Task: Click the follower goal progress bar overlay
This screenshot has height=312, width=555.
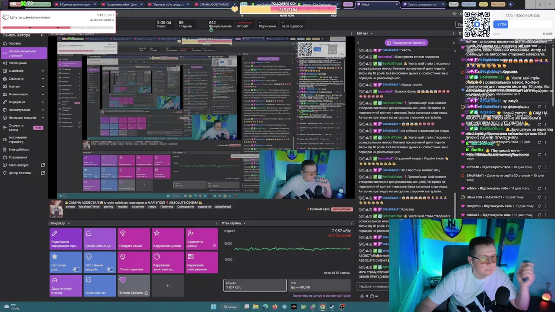Action: pos(288,10)
